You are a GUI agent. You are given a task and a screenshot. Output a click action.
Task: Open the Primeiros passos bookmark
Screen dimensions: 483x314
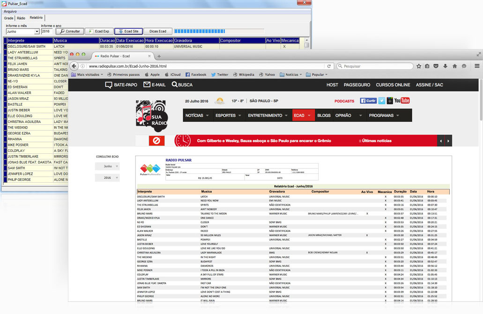tap(124, 74)
